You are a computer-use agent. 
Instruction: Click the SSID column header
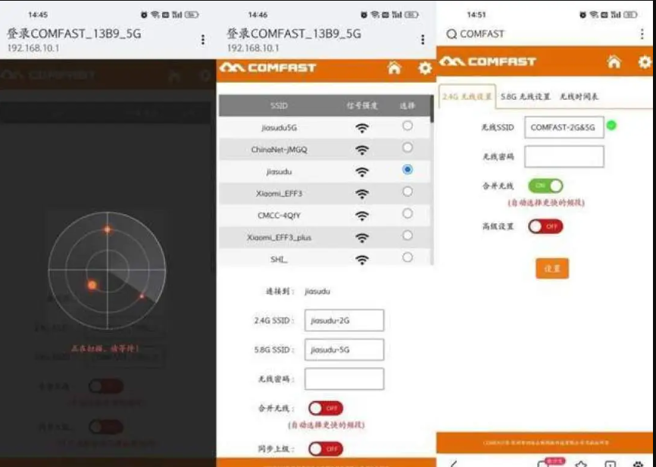[x=279, y=106]
